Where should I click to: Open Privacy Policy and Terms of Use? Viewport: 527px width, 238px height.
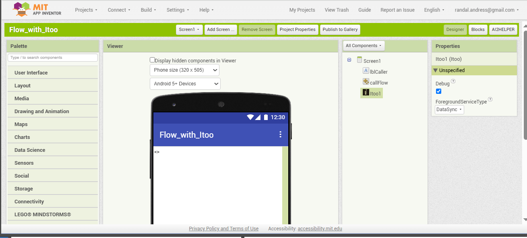tap(224, 229)
